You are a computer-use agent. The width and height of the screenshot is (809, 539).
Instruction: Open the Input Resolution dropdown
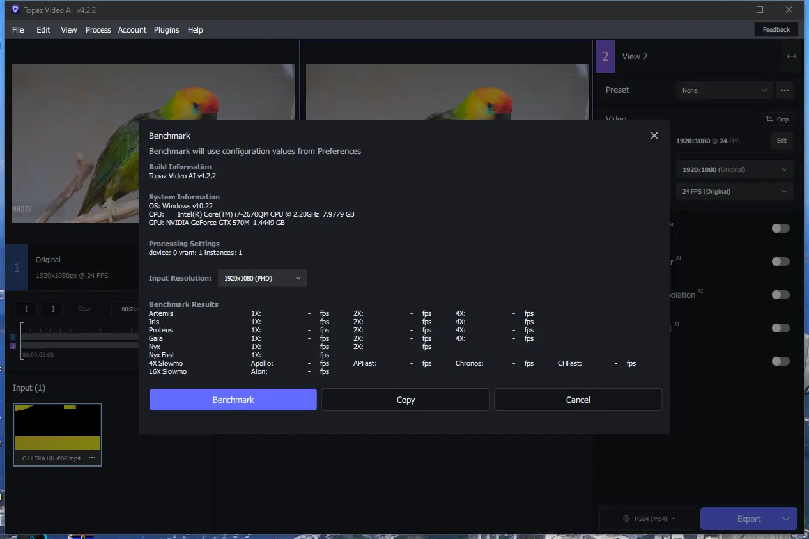(263, 278)
